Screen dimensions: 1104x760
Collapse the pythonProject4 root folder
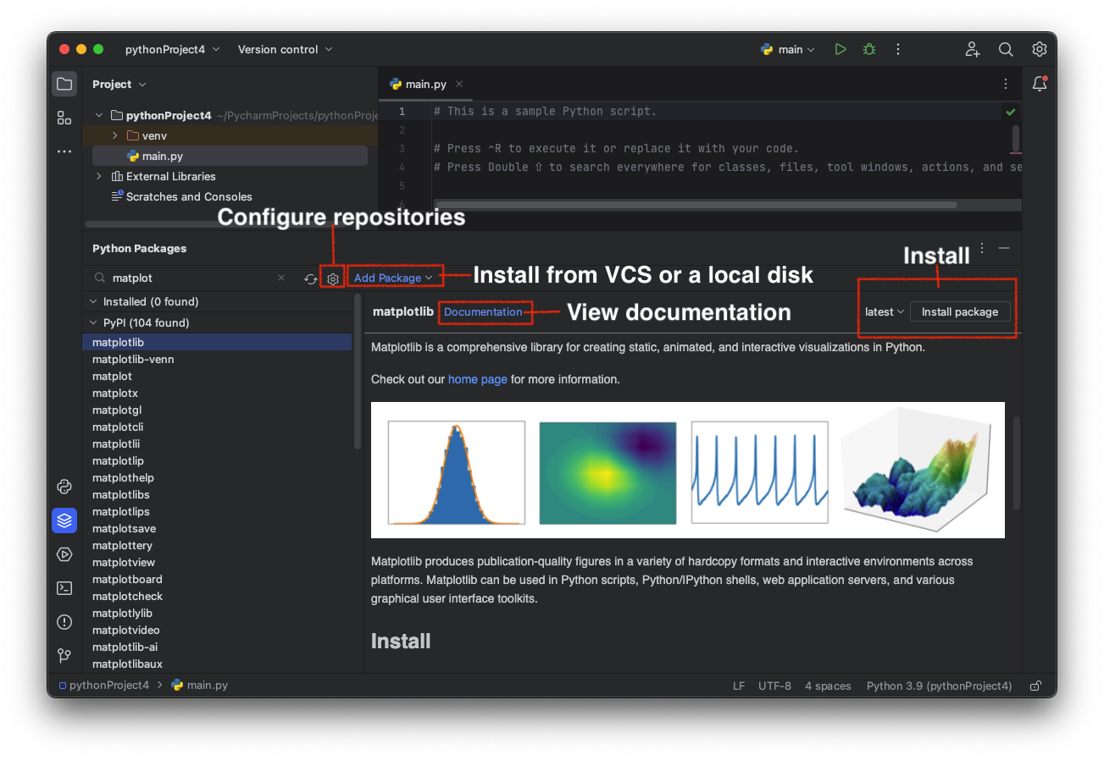click(99, 115)
